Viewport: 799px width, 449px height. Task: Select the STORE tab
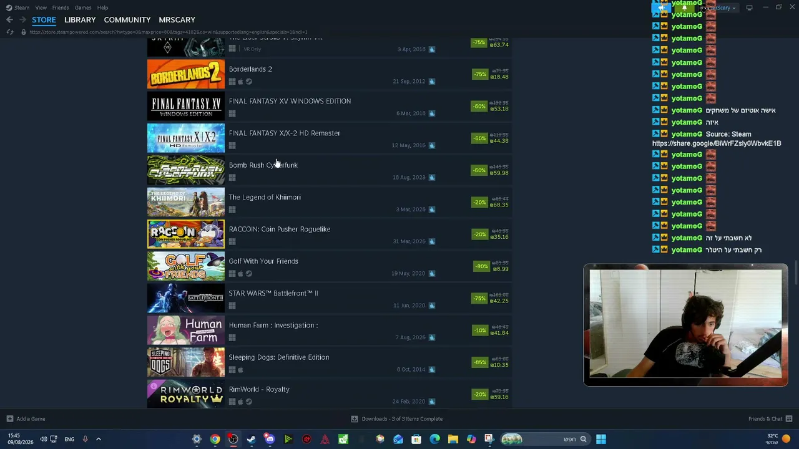[44, 20]
